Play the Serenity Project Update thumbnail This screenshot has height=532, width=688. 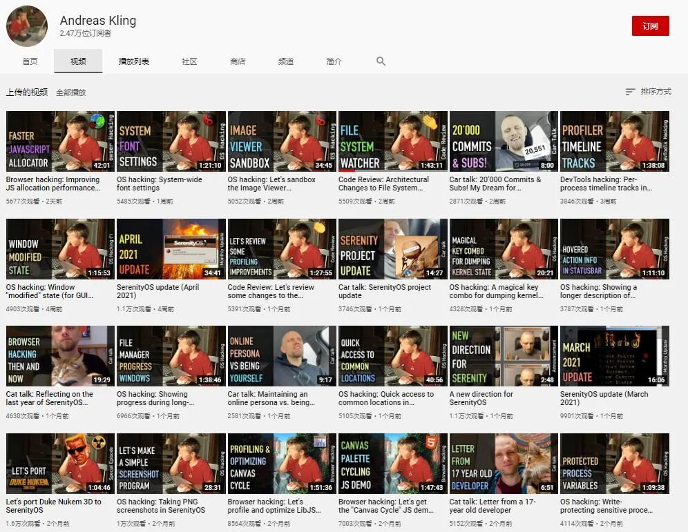(x=393, y=249)
